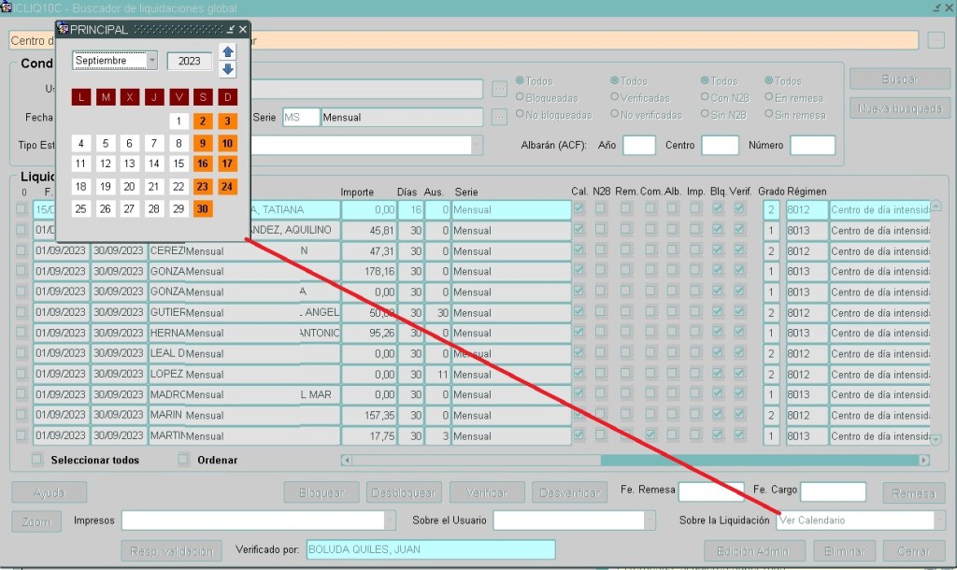Click the ellipsis button beside the Centro field
The width and height of the screenshot is (957, 570).
pos(936,40)
